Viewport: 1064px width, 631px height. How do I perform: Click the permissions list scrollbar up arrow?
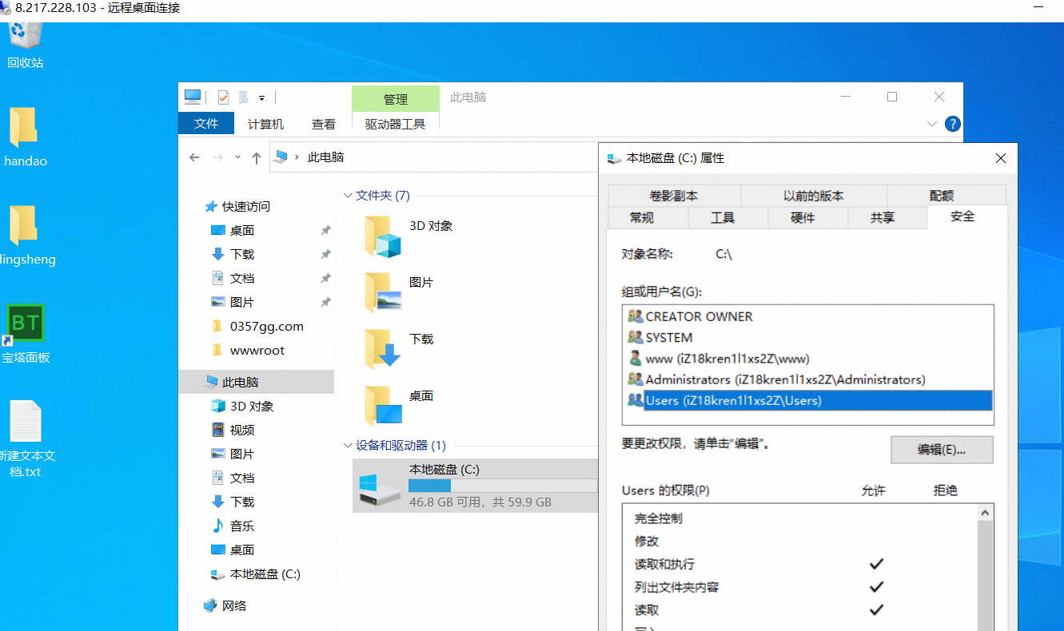point(985,513)
